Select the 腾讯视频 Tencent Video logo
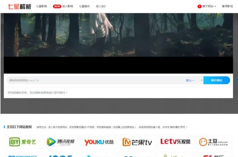The width and height of the screenshot is (238, 157). (61, 142)
